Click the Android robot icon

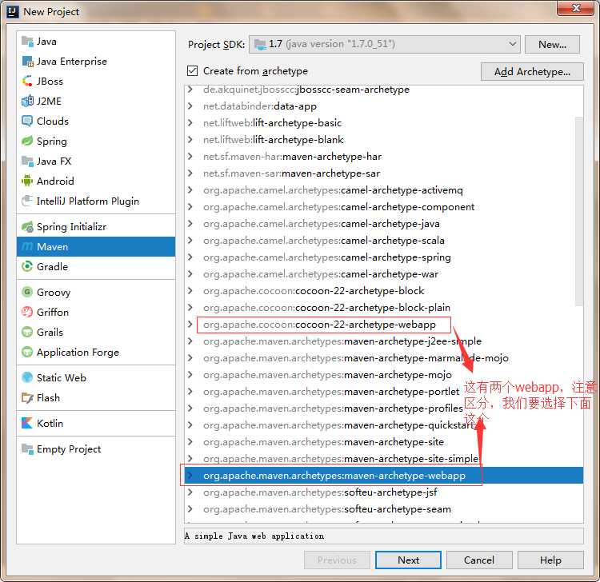(x=27, y=181)
